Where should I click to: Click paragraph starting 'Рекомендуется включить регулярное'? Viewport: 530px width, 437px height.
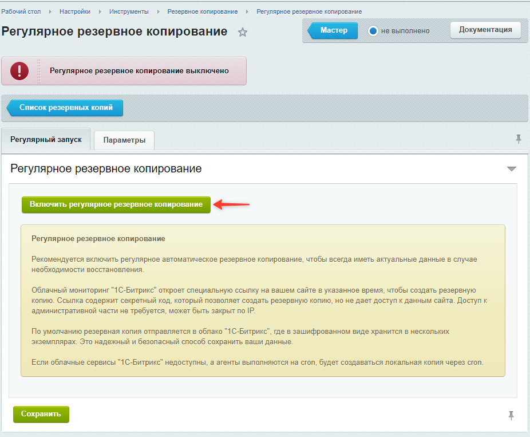tap(254, 265)
